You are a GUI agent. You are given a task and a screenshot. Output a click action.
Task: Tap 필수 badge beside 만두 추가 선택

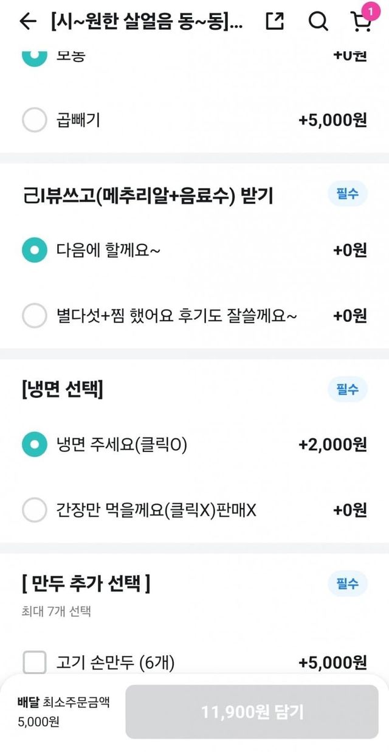[348, 583]
